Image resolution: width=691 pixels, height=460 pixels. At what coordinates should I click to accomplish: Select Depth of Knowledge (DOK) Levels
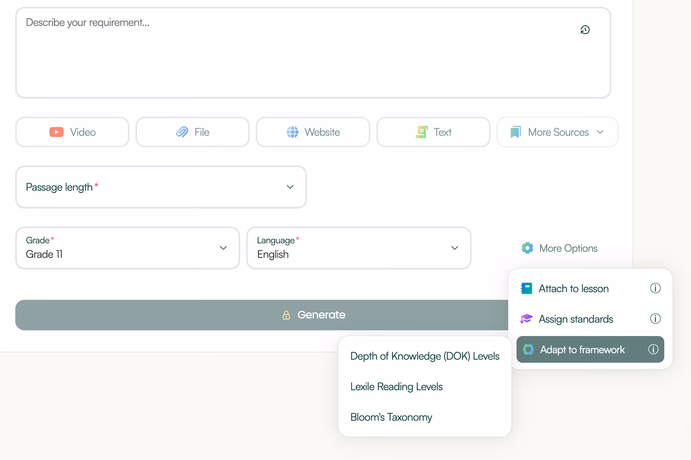click(425, 356)
